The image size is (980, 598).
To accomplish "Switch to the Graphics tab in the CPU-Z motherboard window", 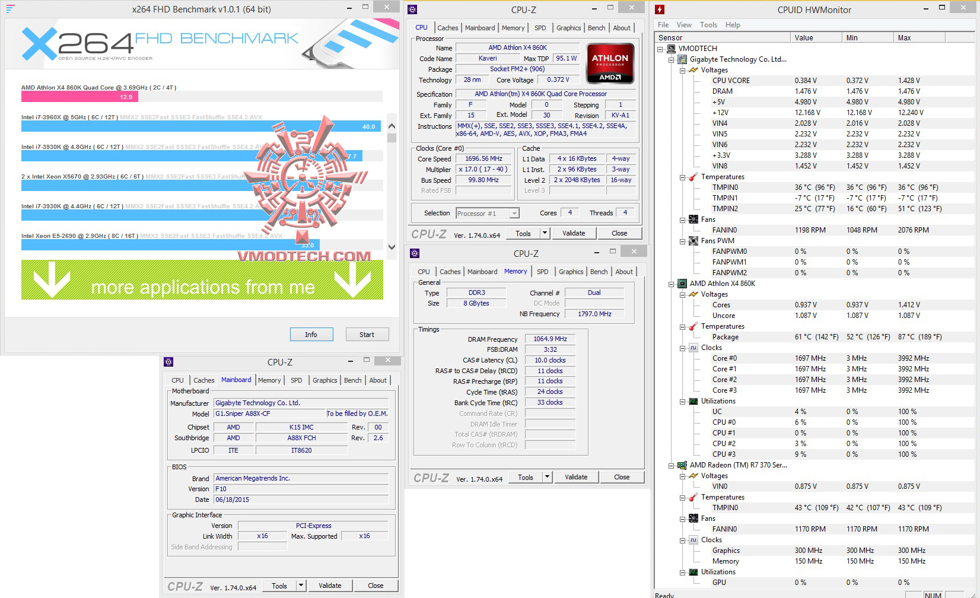I will pyautogui.click(x=325, y=380).
